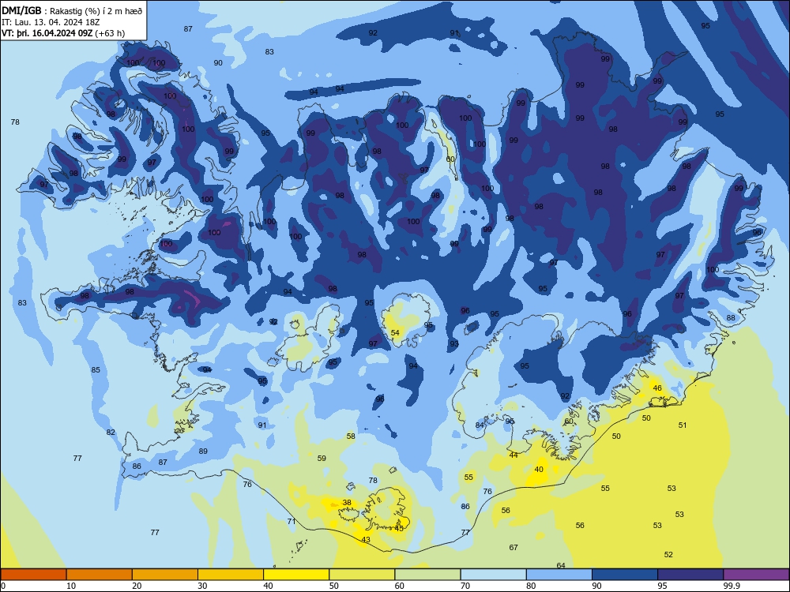Click the map value '40'
The height and width of the screenshot is (592, 790).
point(539,469)
